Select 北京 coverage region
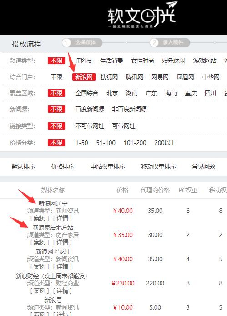This screenshot has height=316, width=227. point(112,93)
